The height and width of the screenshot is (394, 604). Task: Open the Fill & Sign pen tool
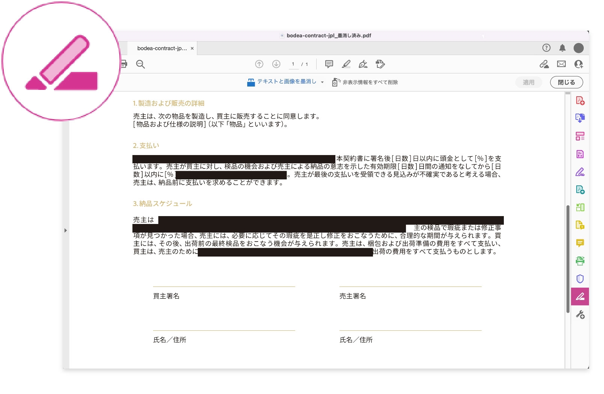pos(363,64)
